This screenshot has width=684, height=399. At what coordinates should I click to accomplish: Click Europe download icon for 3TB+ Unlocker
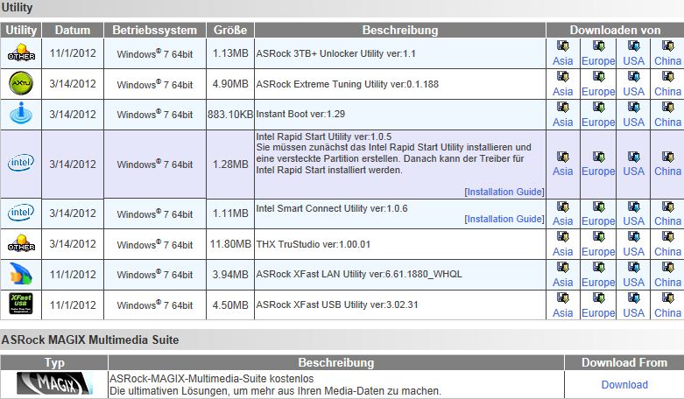[x=598, y=45]
